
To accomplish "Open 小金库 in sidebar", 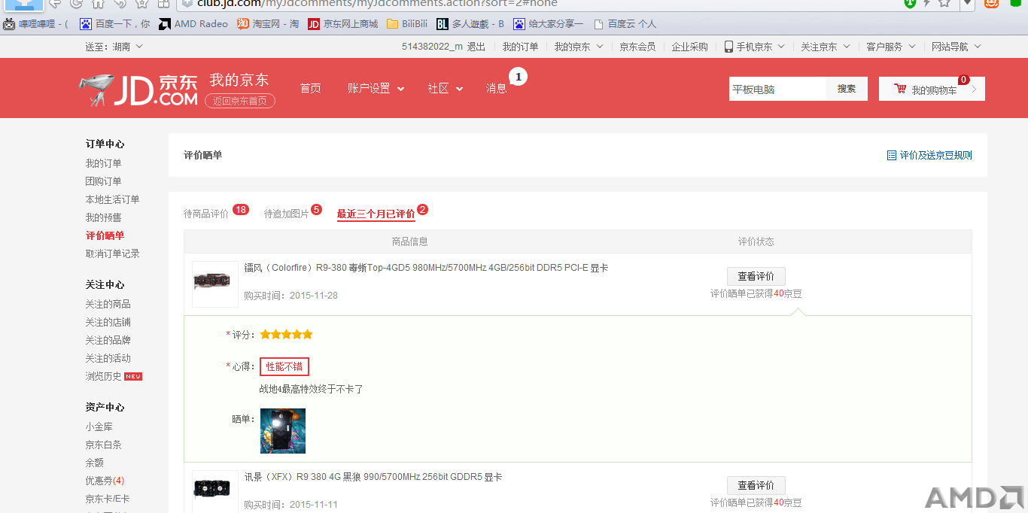I will point(99,426).
